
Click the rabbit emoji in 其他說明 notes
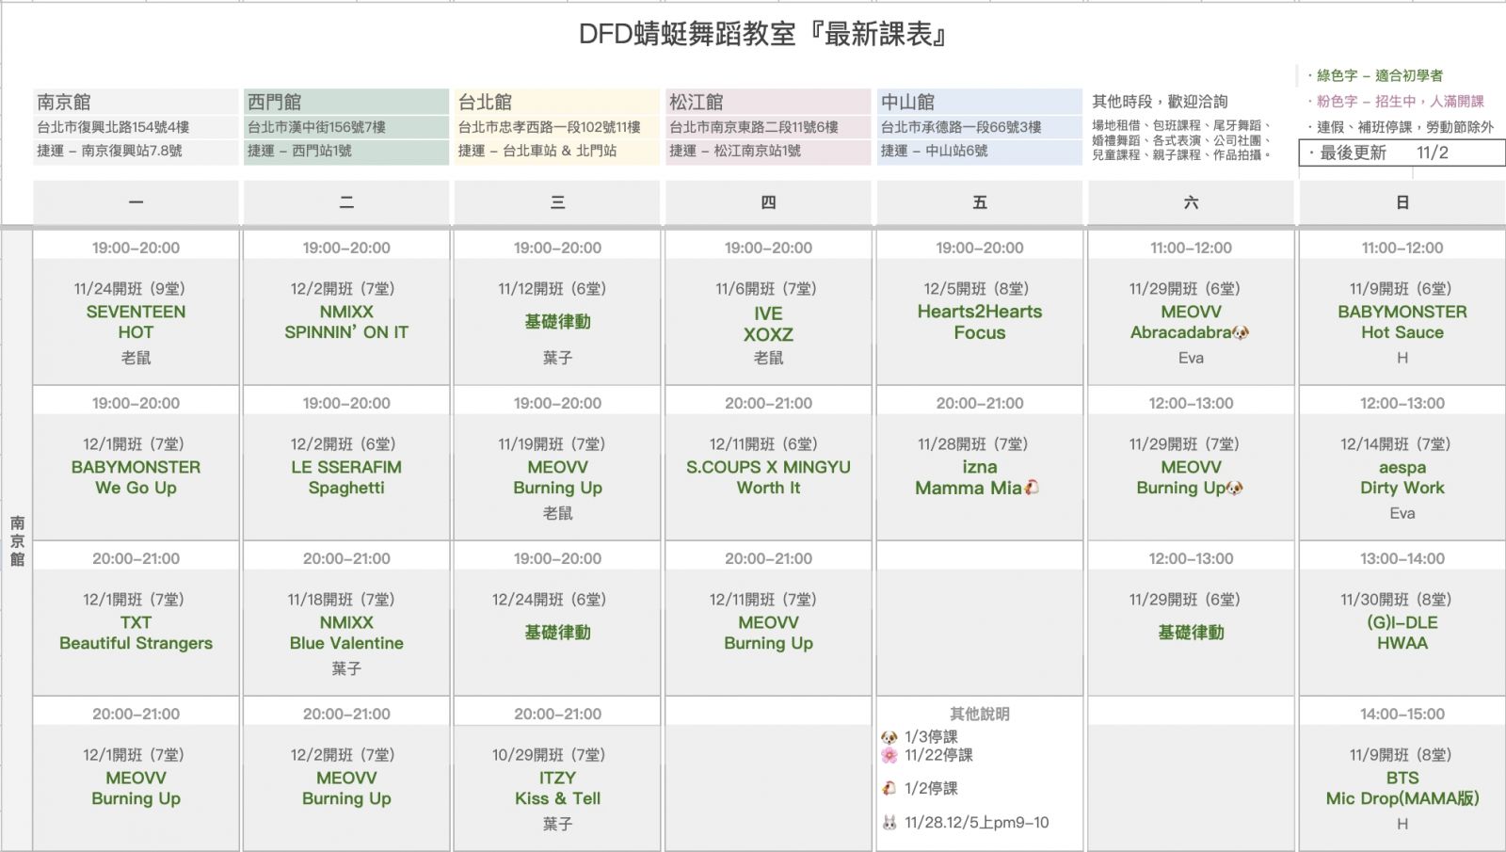click(889, 823)
